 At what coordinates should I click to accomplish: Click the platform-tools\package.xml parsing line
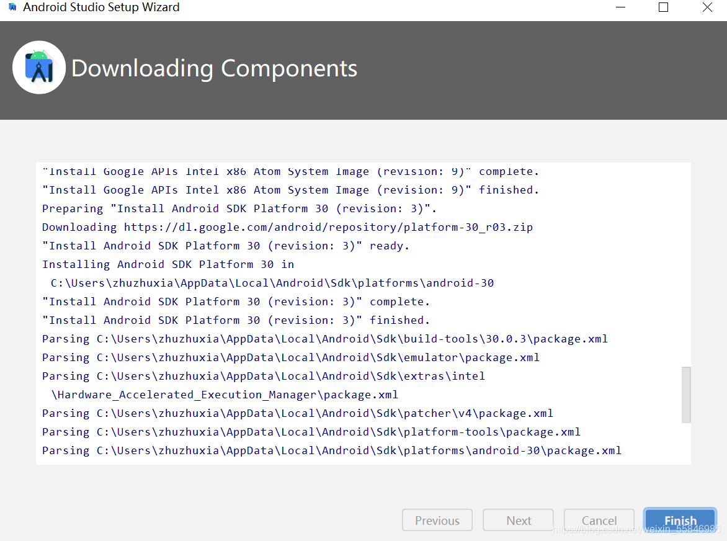coord(311,432)
